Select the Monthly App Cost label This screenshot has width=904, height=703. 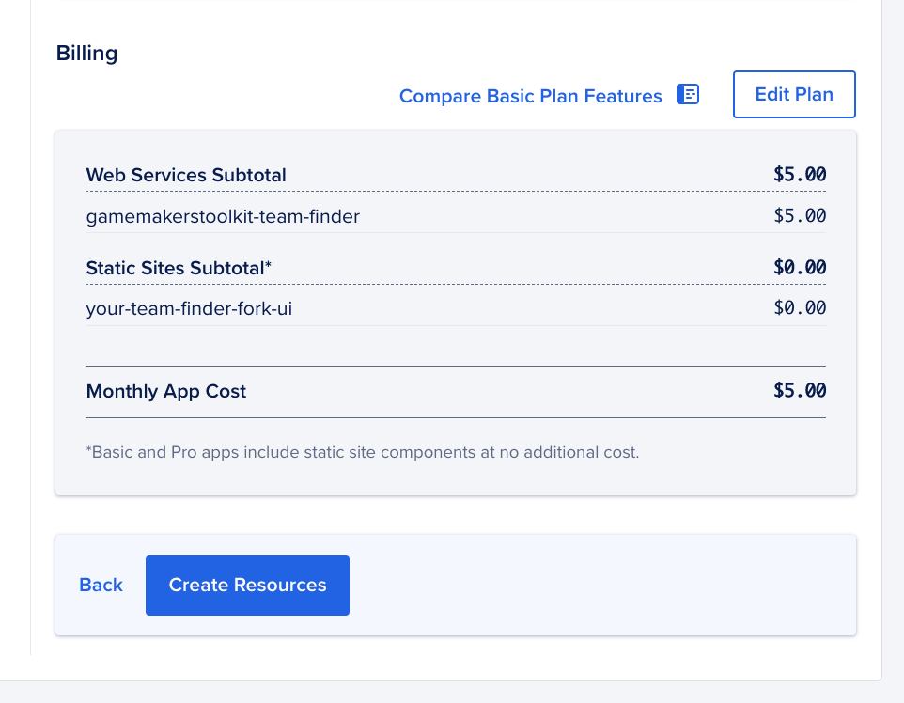click(x=166, y=391)
